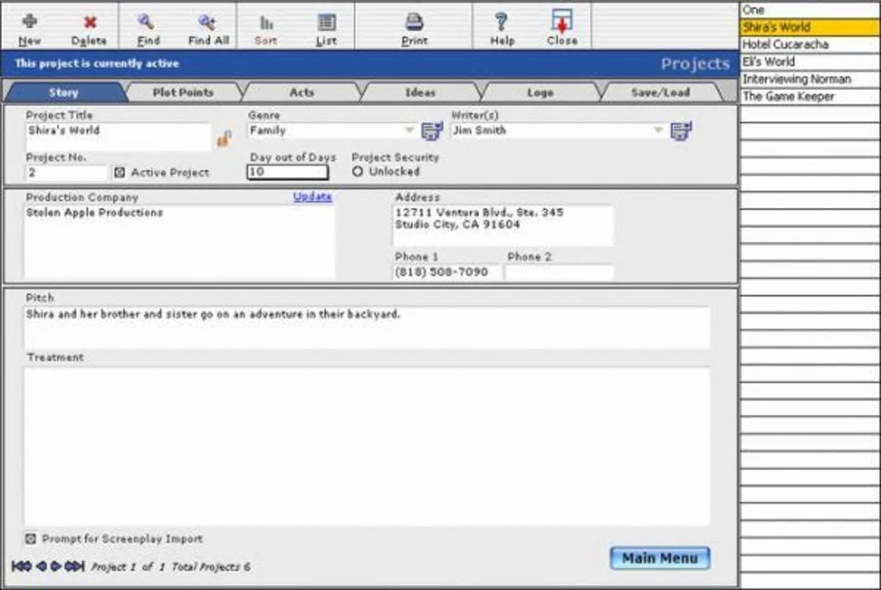Switch to the Acts tab
The width and height of the screenshot is (881, 590).
coord(301,92)
